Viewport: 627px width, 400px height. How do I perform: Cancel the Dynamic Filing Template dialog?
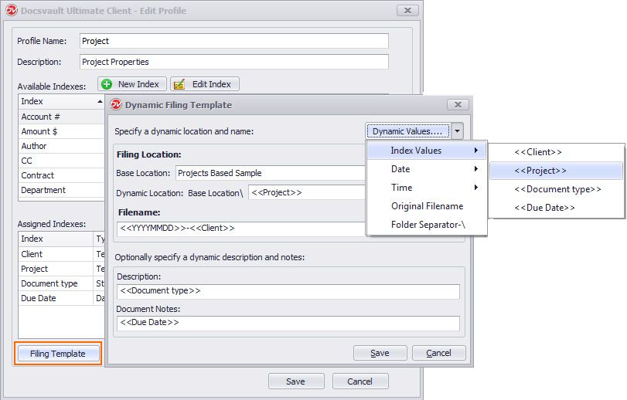coord(438,353)
